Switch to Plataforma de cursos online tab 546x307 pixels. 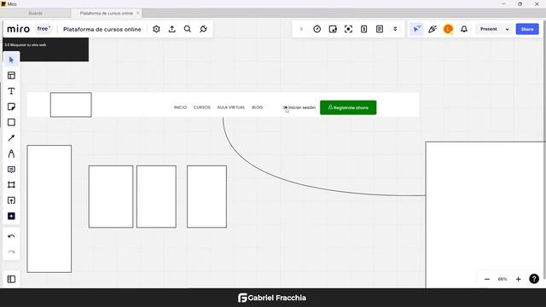coord(106,14)
